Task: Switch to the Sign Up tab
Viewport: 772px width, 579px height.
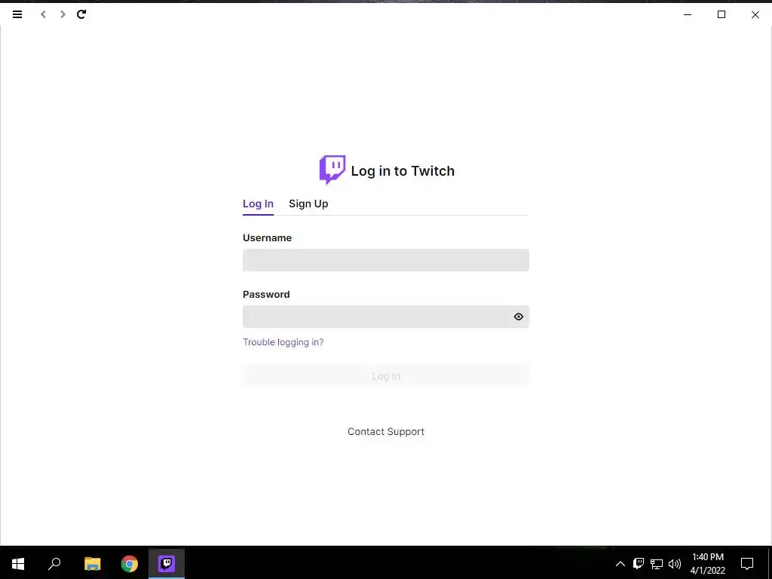Action: pos(308,204)
